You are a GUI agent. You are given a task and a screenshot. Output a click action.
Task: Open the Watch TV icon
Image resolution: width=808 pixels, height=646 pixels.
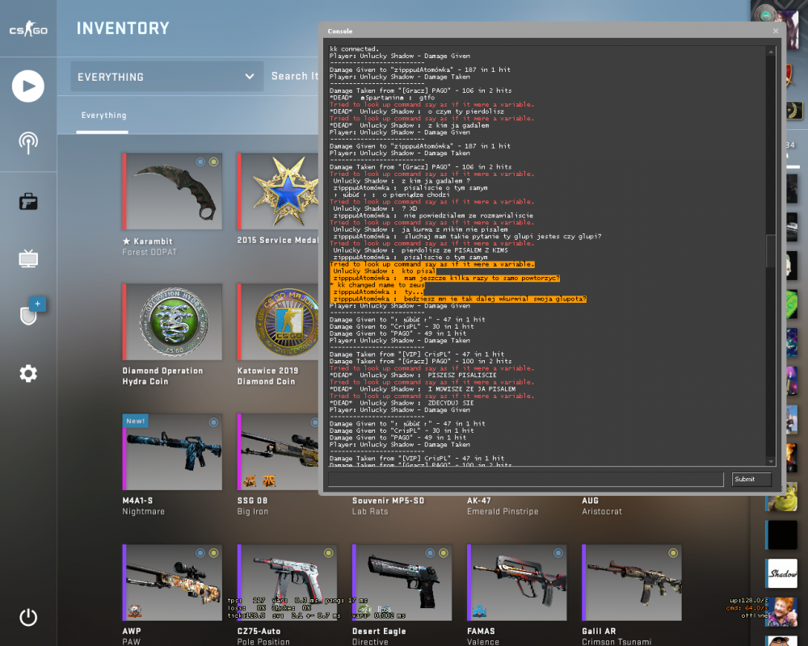point(28,258)
